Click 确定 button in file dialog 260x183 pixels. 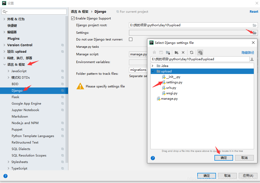[x=223, y=158]
